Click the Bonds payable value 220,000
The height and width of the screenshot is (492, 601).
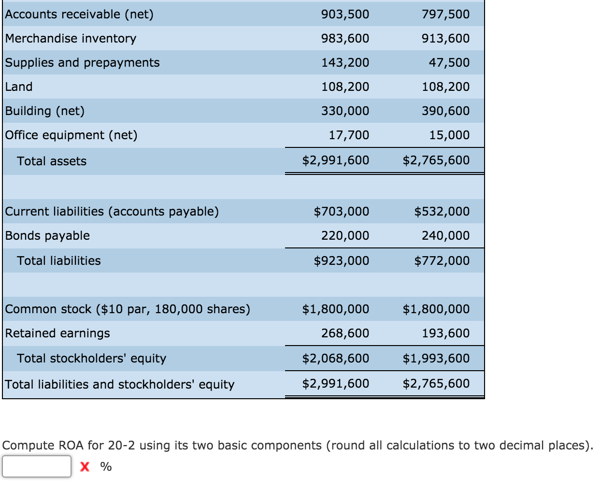[346, 235]
